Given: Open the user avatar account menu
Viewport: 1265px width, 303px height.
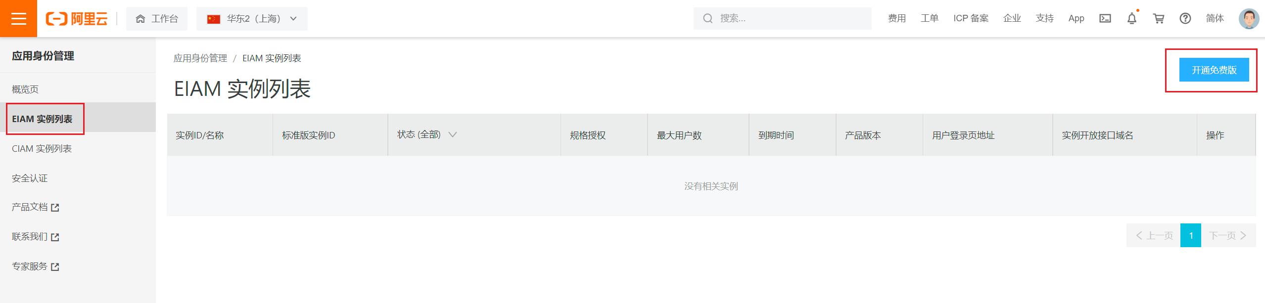Looking at the screenshot, I should [1248, 19].
